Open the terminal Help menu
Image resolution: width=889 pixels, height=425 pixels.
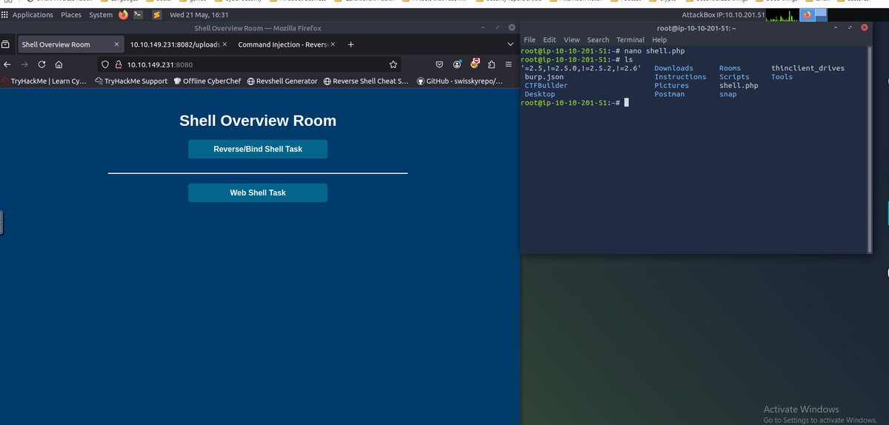[x=659, y=40]
